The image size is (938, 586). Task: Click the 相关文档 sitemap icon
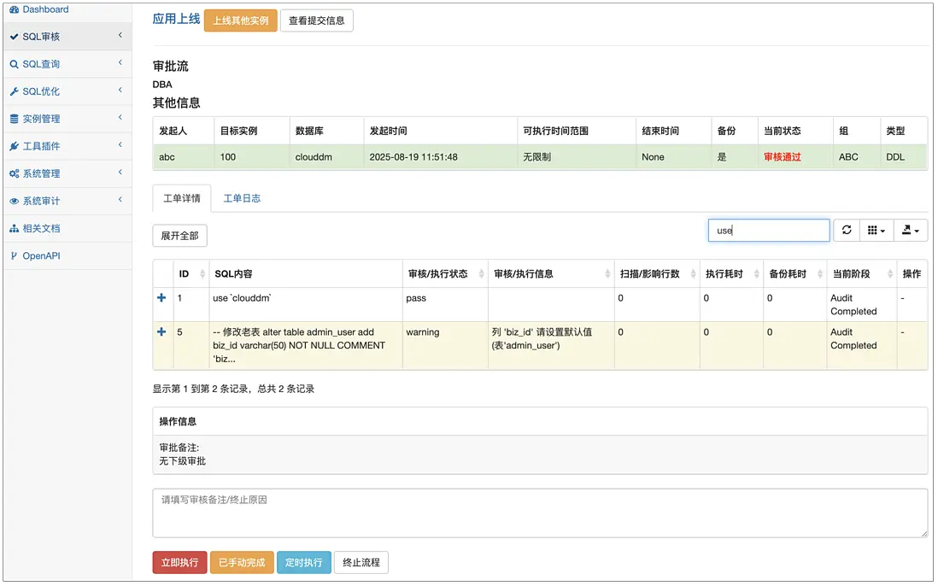(x=14, y=228)
